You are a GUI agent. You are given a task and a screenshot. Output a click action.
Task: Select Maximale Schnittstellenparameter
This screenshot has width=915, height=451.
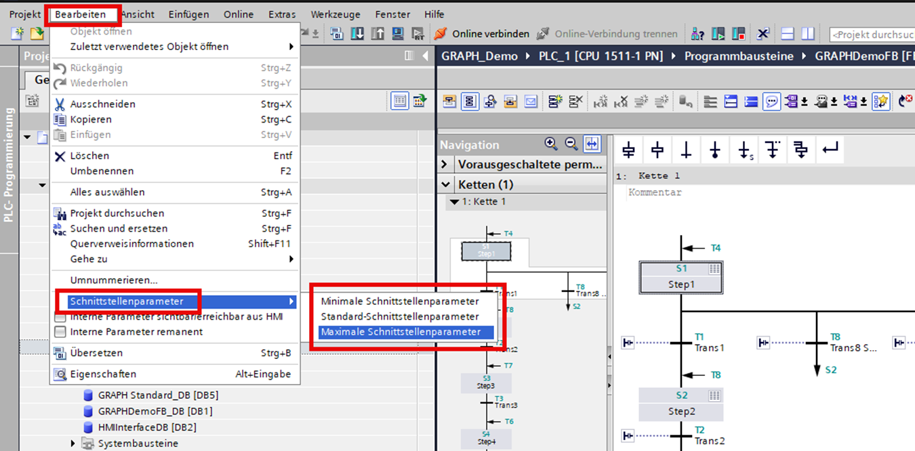[401, 332]
